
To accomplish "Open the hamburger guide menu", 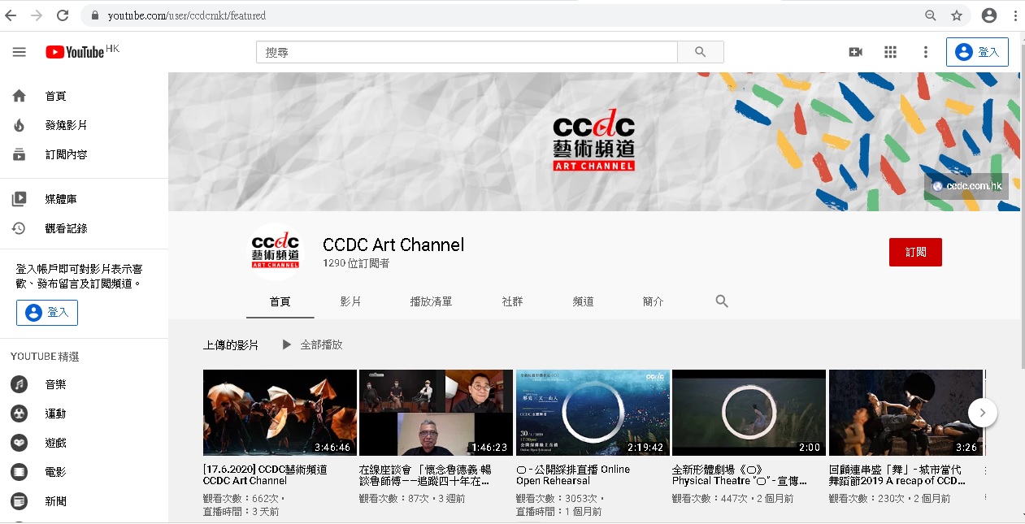I will 20,52.
